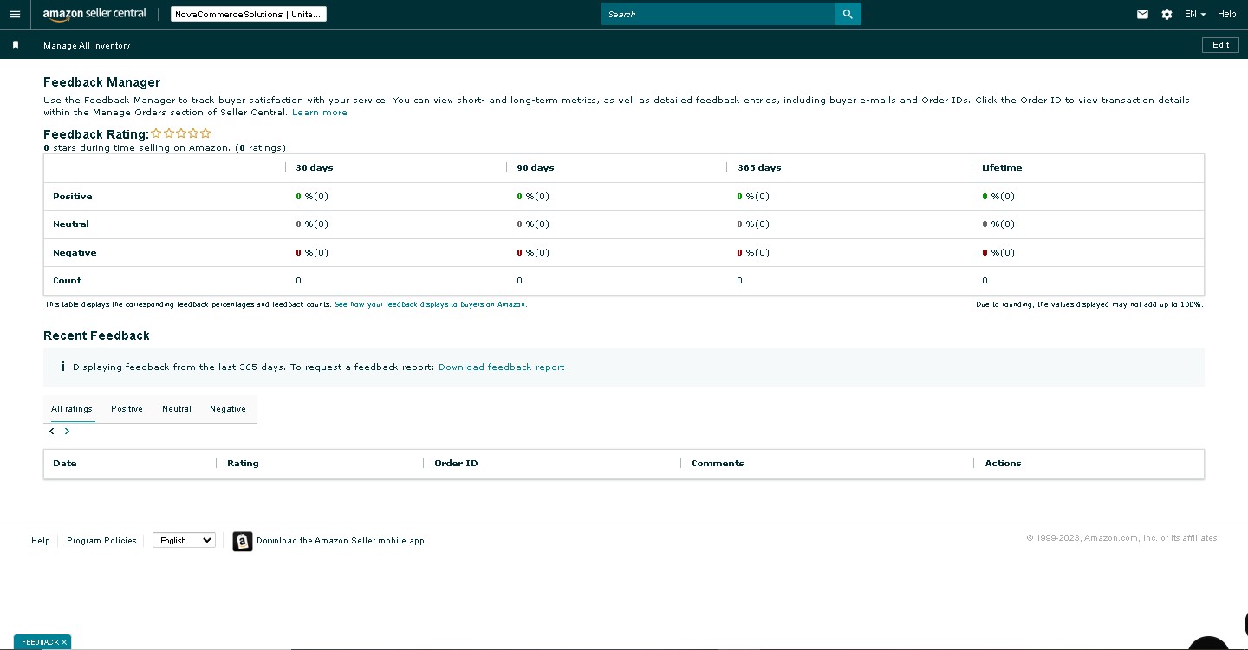Viewport: 1248px width, 650px height.
Task: Click Download the Amazon Seller mobile app text
Action: pyautogui.click(x=341, y=541)
